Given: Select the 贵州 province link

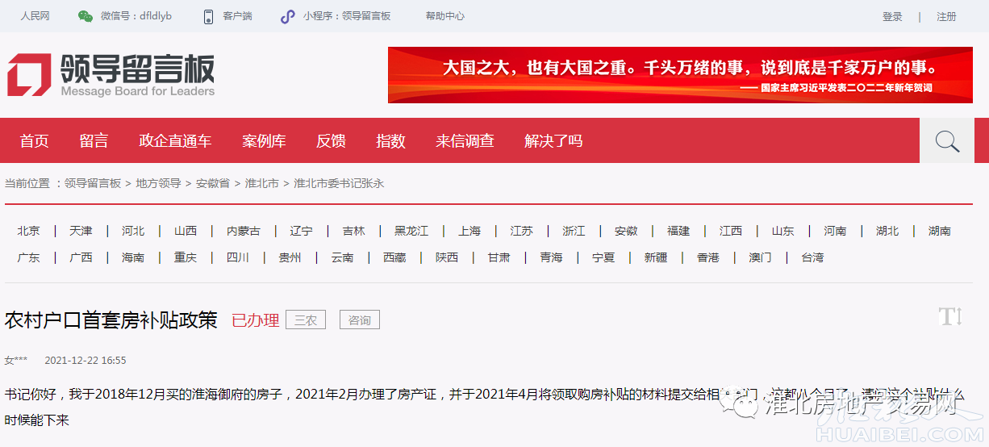Looking at the screenshot, I should point(290,257).
